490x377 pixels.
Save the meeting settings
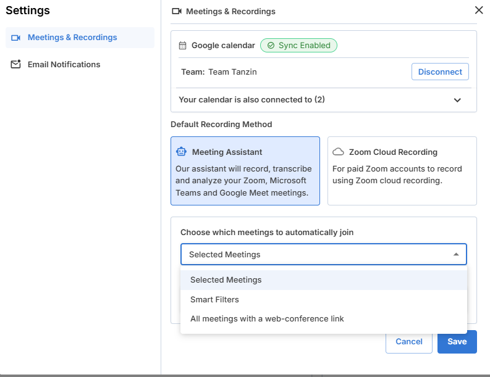[457, 342]
